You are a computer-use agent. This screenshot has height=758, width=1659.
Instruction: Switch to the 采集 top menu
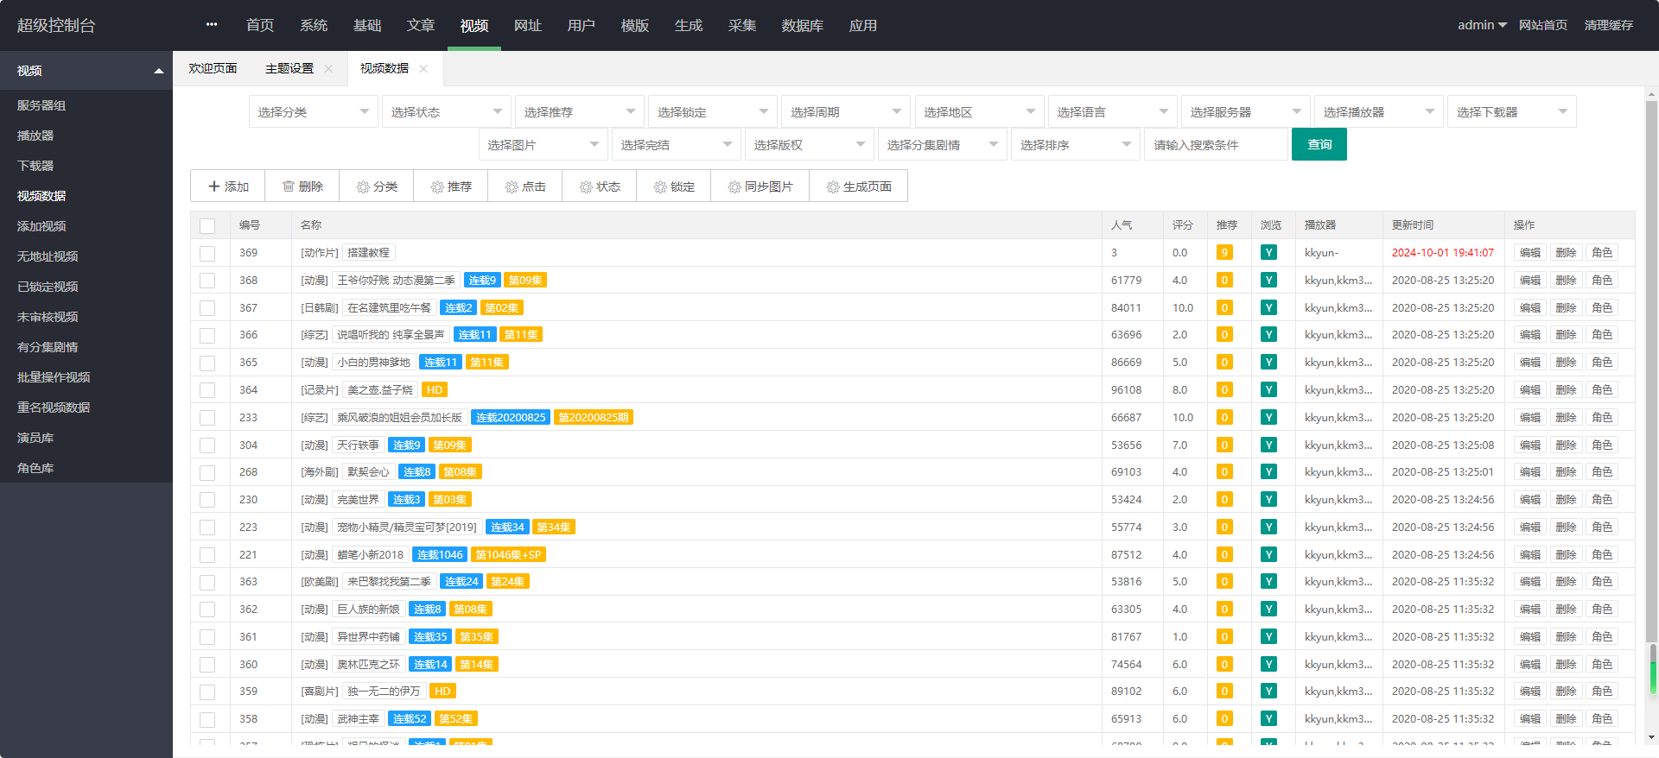tap(741, 26)
